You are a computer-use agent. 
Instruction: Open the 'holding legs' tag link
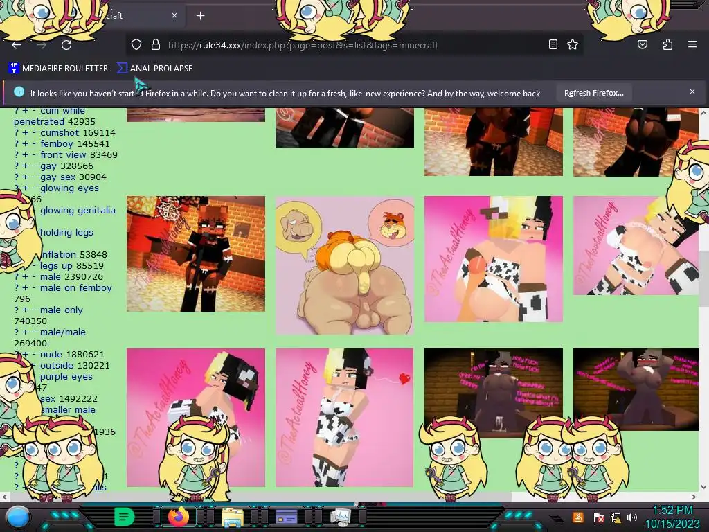[66, 233]
